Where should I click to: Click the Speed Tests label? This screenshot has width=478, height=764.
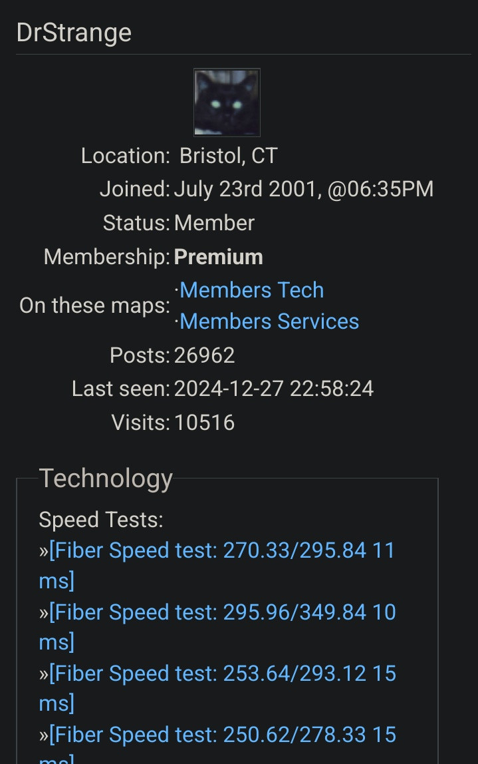point(101,520)
